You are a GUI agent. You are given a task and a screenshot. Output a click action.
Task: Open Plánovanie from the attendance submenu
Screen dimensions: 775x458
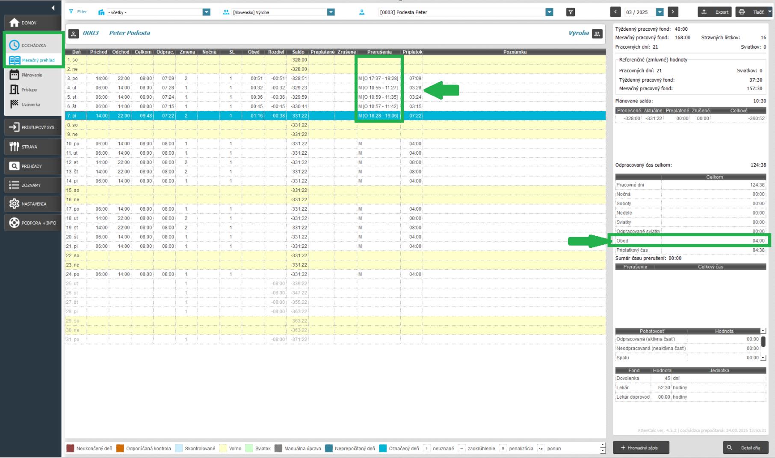click(32, 75)
